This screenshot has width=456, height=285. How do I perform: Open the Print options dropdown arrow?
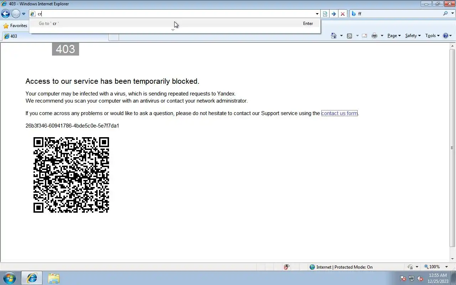click(382, 36)
